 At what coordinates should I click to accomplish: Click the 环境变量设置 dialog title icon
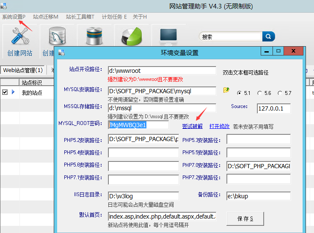coord(62,53)
